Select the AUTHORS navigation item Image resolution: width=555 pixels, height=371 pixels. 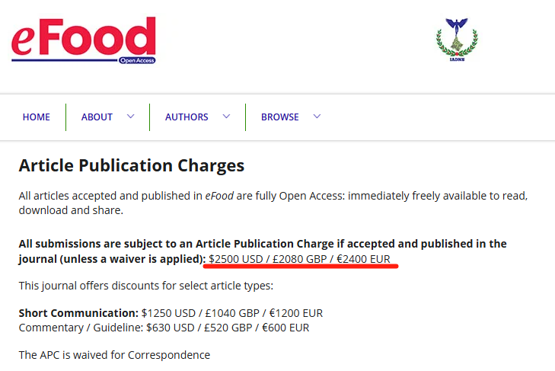click(187, 117)
